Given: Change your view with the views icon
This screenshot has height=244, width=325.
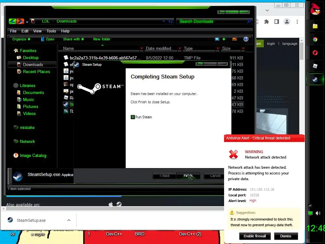Looking at the screenshot, I should (217, 39).
